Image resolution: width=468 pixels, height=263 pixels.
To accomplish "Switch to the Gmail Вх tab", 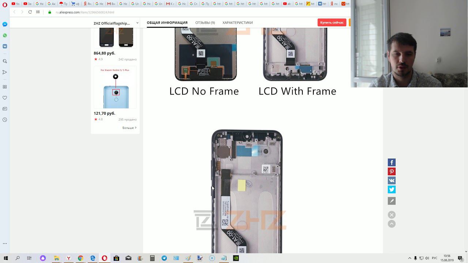I will pyautogui.click(x=111, y=4).
